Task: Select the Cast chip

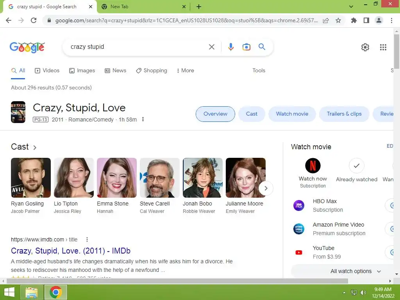Action: pyautogui.click(x=252, y=114)
